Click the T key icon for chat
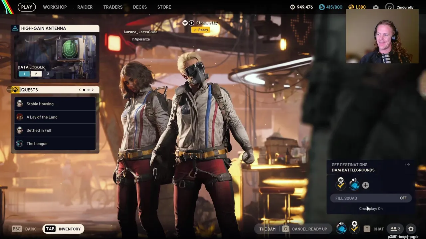Viewport: 426px width, 239px height. point(367,229)
